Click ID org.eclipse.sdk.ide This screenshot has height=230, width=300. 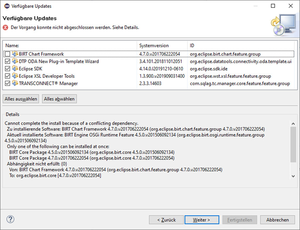(209, 69)
